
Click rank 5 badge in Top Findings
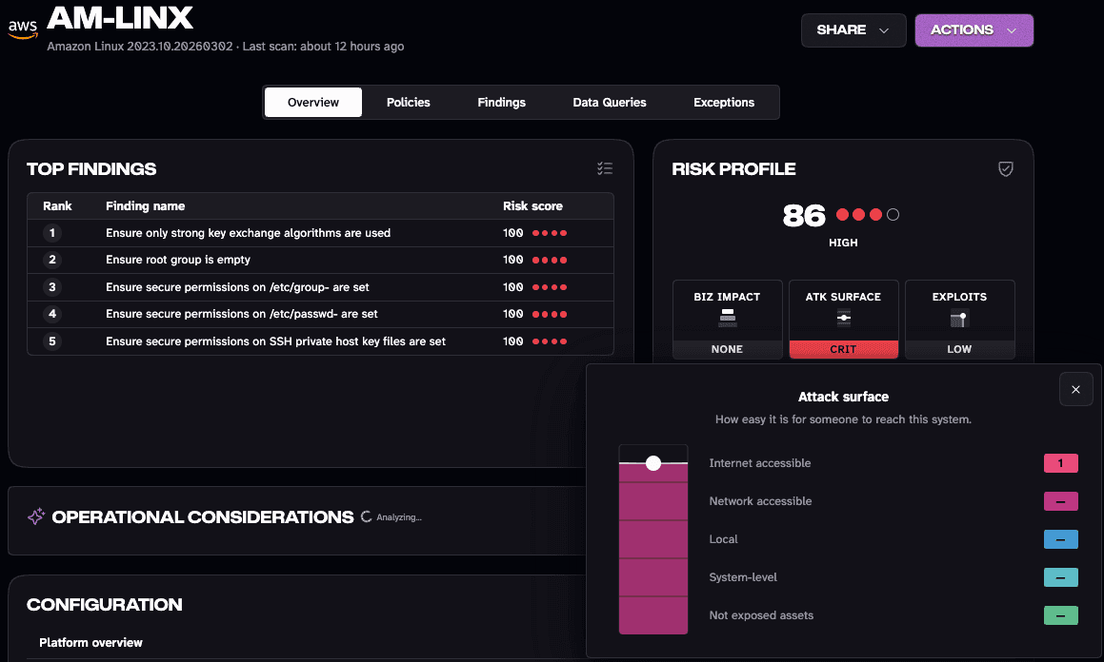[x=51, y=341]
